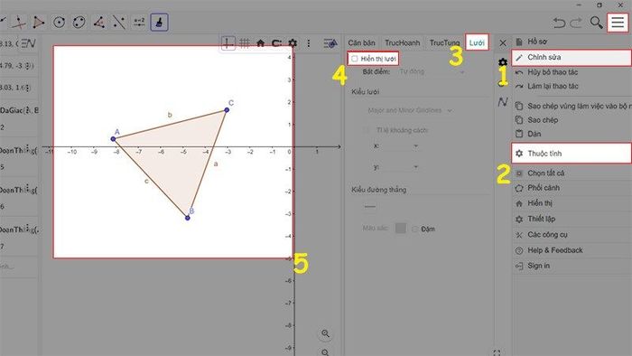Click the undo arrow in top bar
The image size is (632, 356).
(560, 23)
